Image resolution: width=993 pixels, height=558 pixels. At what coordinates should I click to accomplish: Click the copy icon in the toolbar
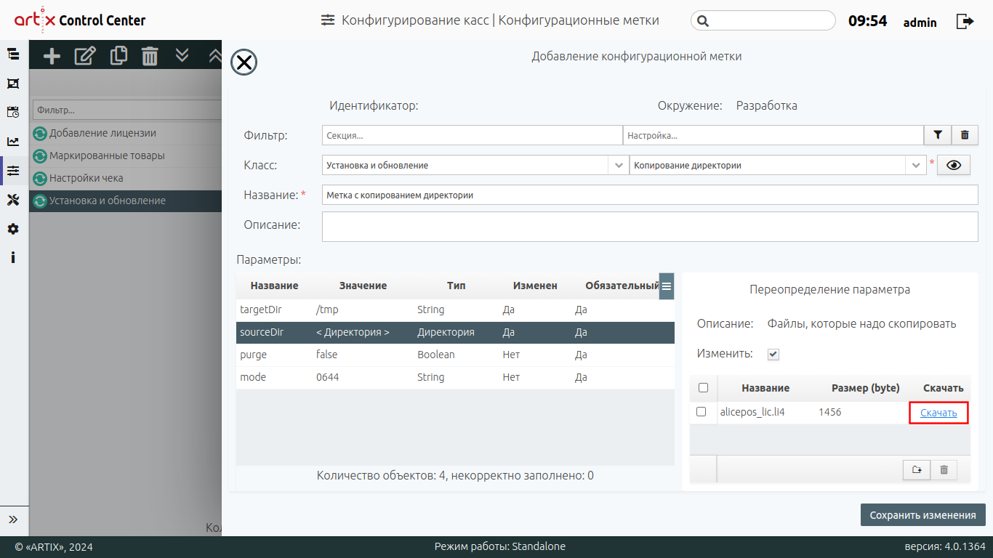(x=118, y=55)
